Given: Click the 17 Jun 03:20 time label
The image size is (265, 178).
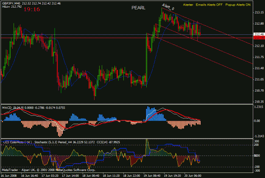Looking at the screenshot, I should coord(50,175).
